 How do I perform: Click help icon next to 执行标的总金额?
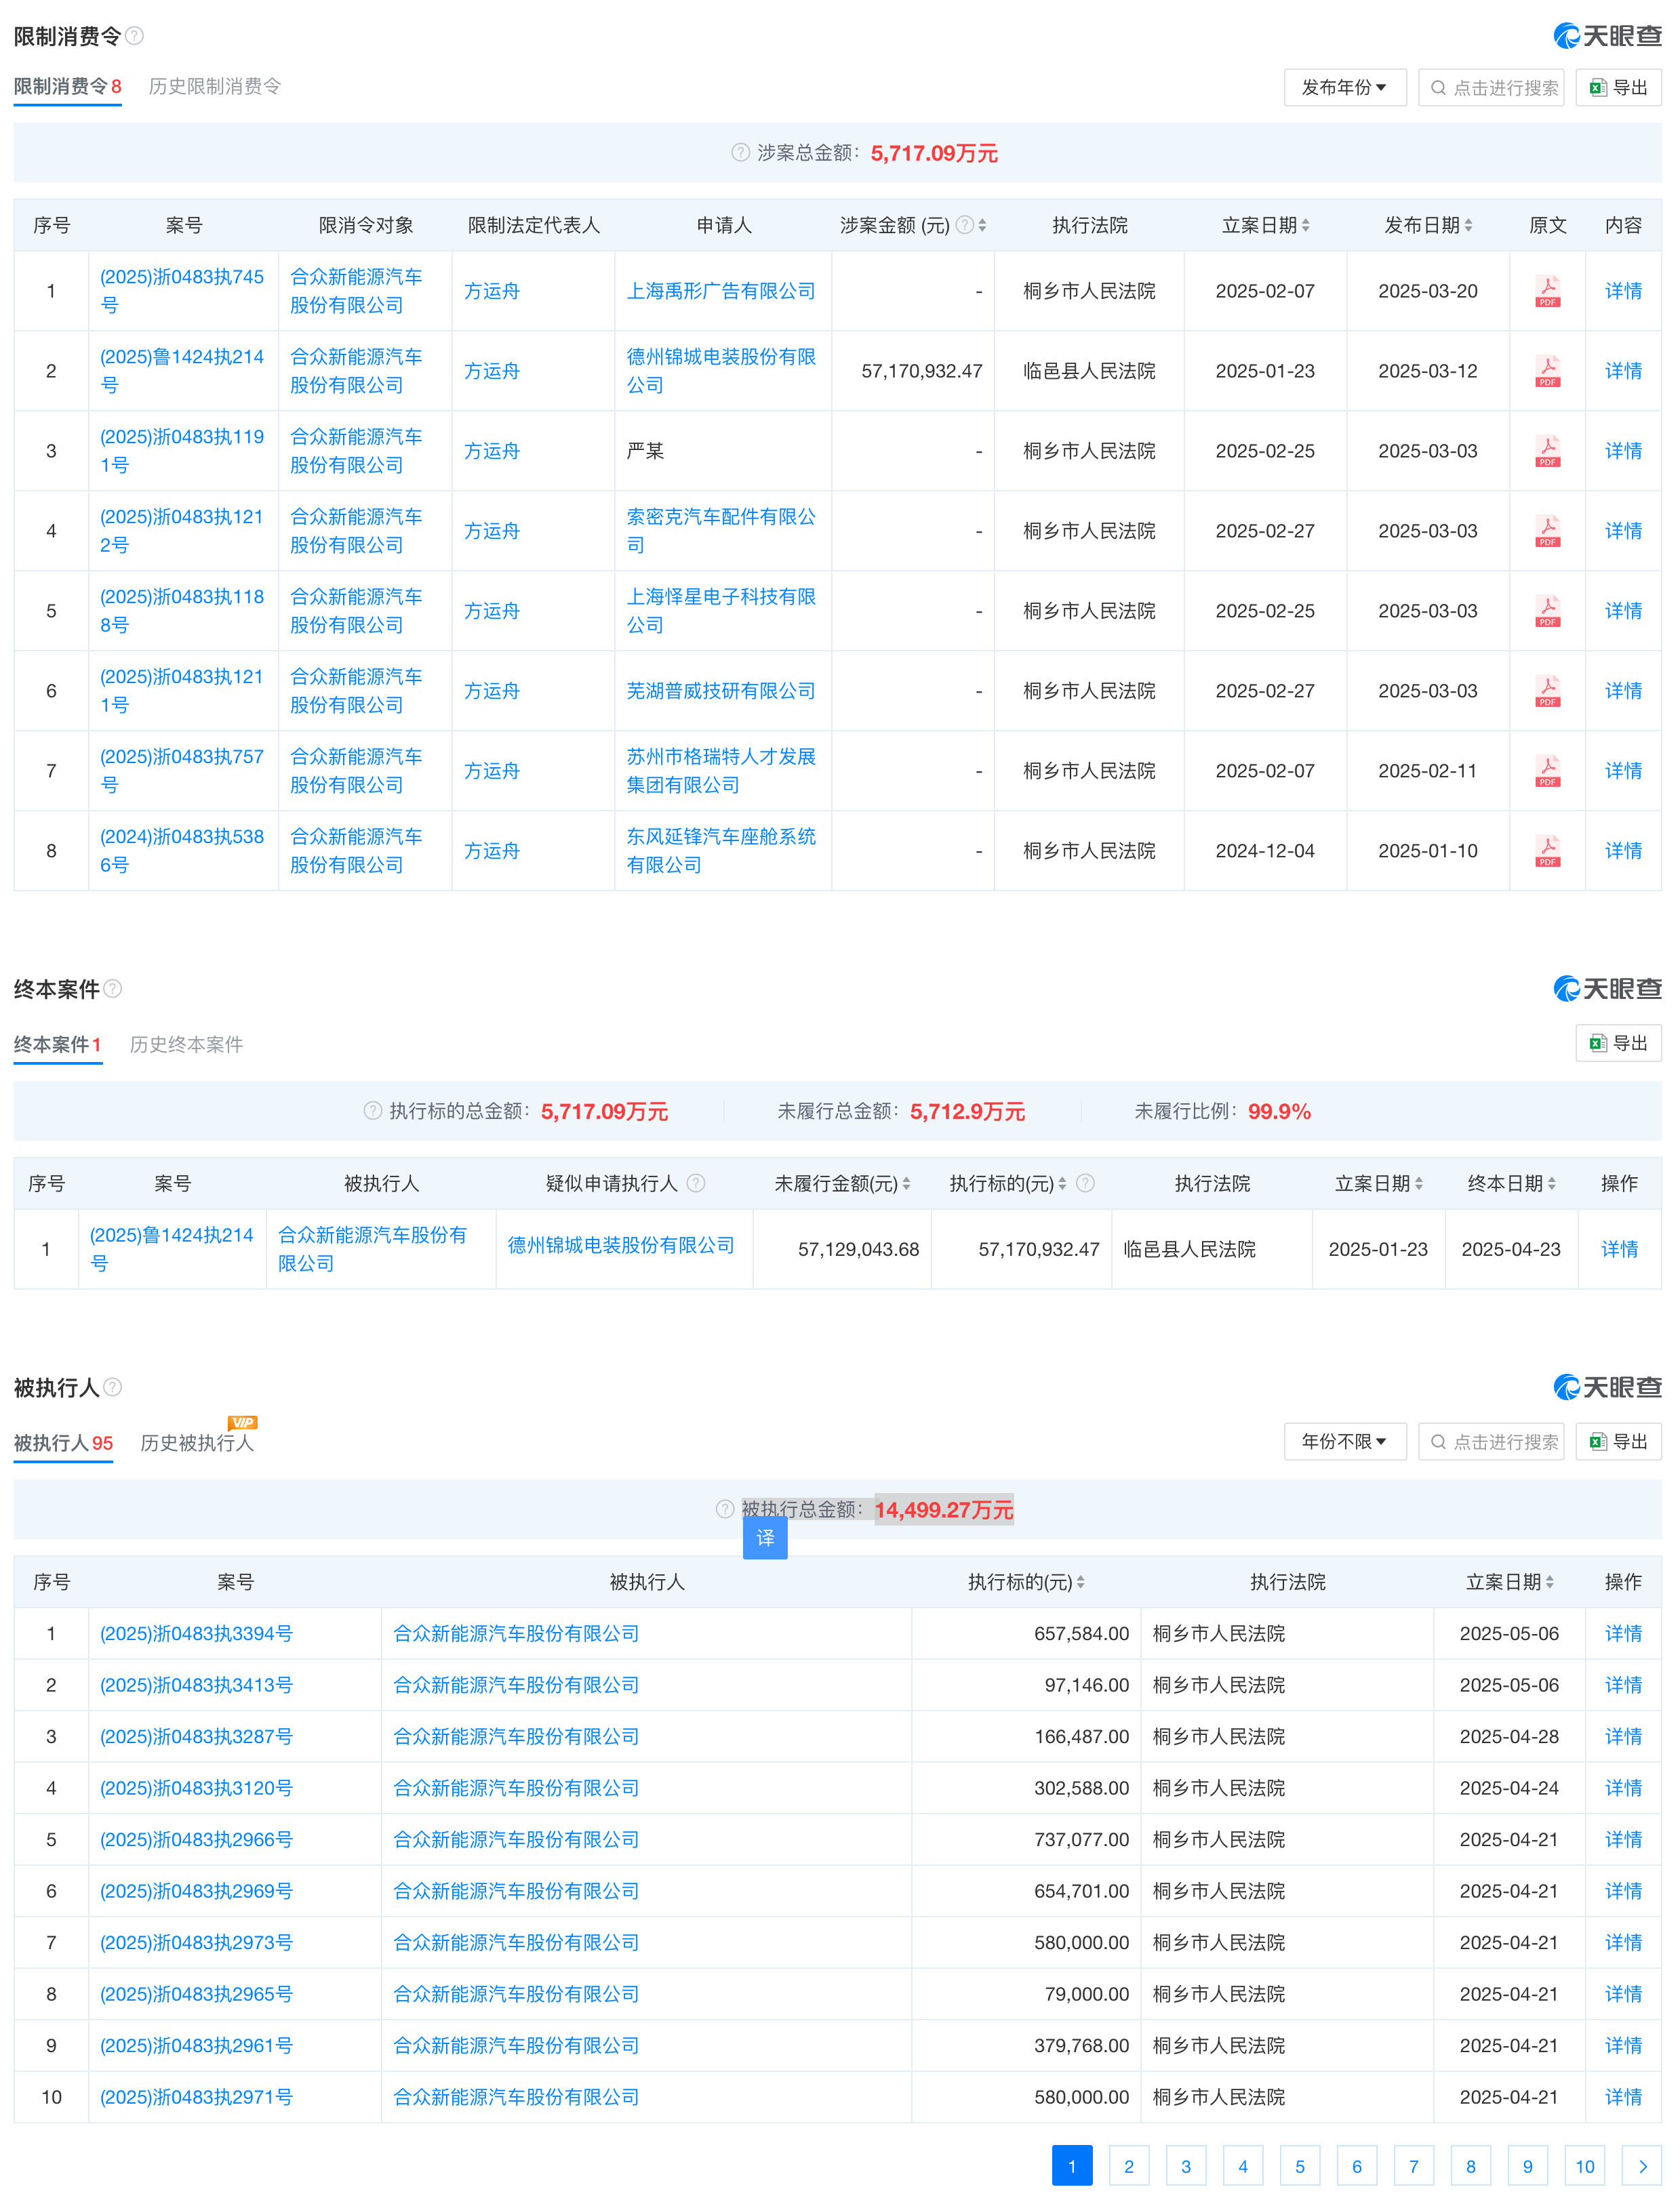click(x=372, y=1111)
